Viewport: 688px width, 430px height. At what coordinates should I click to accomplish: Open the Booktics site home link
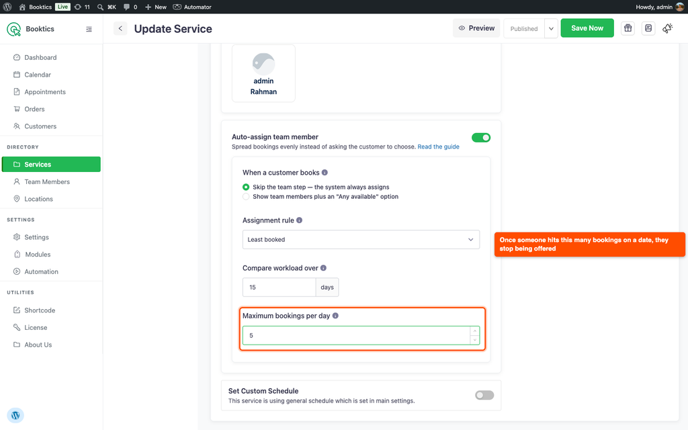(36, 7)
